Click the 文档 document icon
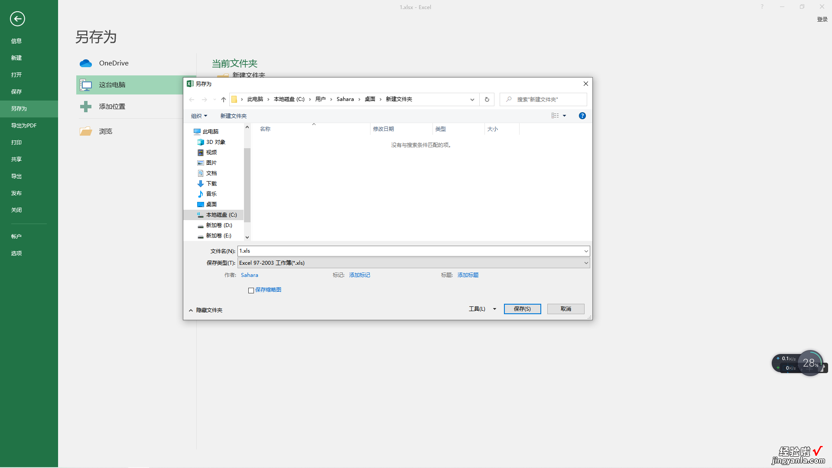The width and height of the screenshot is (832, 468). 201,173
